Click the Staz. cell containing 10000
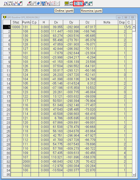Viewport: 140px width, 180px height. (16, 27)
